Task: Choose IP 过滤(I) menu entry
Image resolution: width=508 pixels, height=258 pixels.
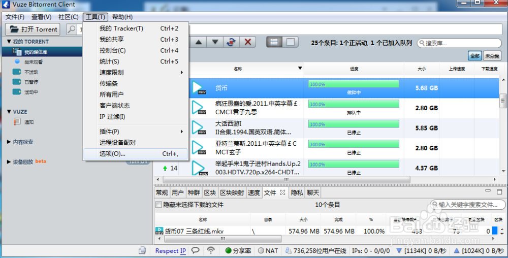Action: 136,116
